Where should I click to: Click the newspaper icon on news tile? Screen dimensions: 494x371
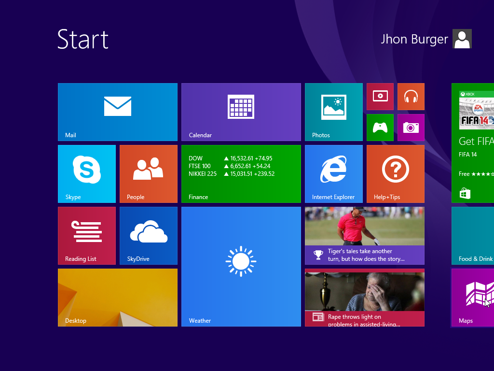(318, 317)
